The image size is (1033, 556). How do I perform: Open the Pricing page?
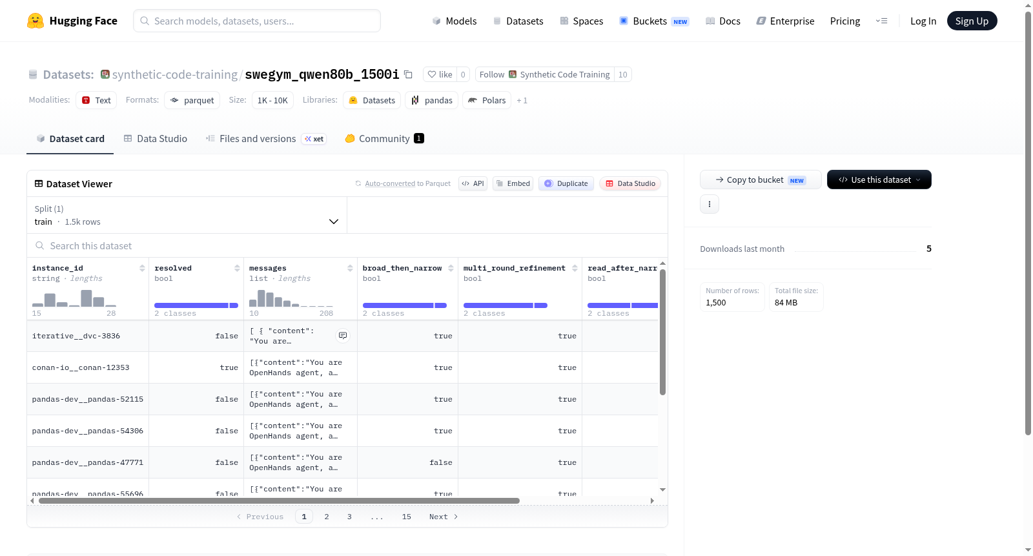click(x=845, y=21)
